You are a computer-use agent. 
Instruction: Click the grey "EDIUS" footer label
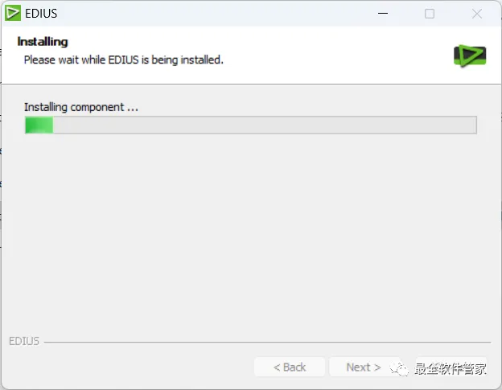coord(24,341)
